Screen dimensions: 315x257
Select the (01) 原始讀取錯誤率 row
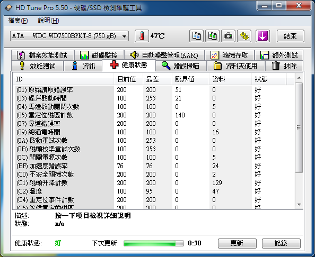click(155, 90)
